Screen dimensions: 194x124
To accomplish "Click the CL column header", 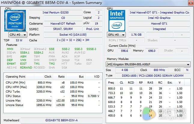I will 121,83.
